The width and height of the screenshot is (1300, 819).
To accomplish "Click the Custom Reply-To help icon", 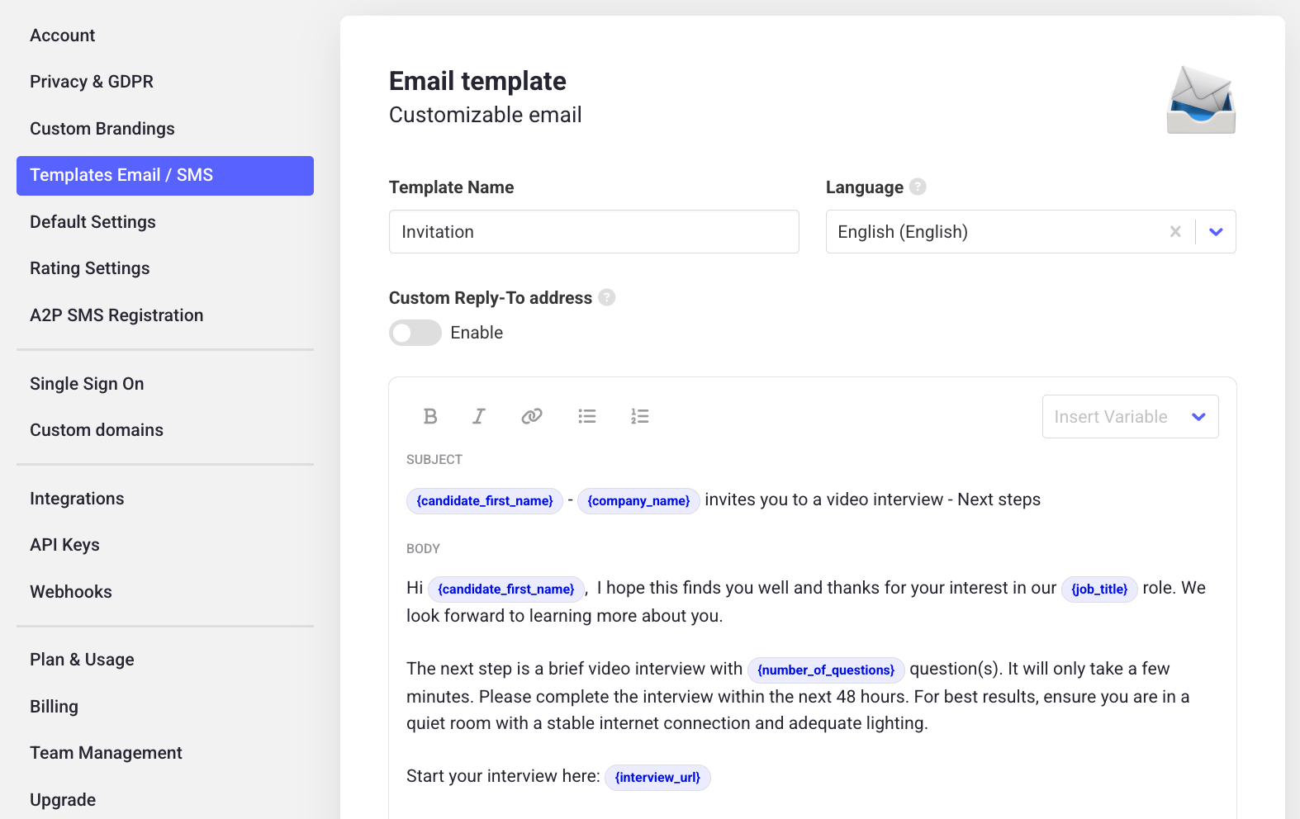I will [607, 297].
